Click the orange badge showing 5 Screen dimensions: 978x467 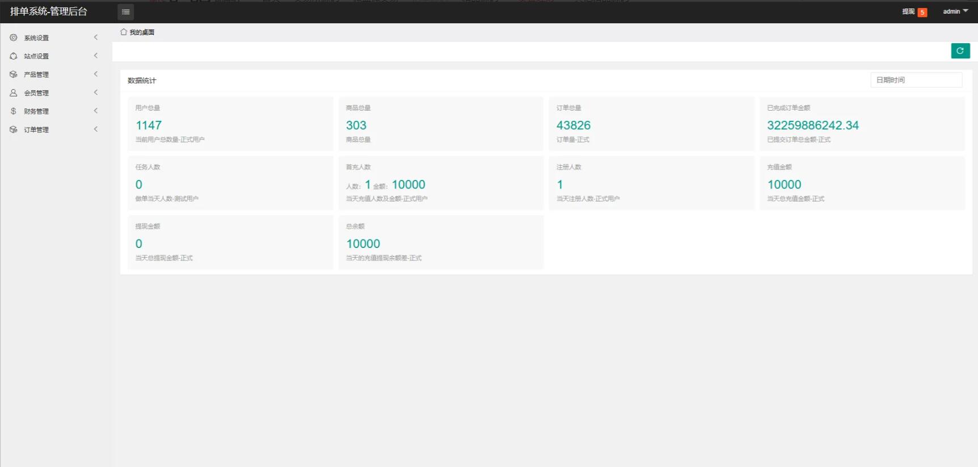(x=922, y=12)
